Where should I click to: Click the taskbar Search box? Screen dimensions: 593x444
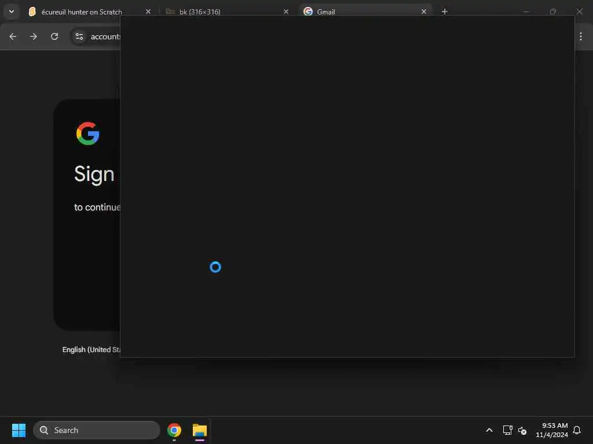(x=97, y=430)
